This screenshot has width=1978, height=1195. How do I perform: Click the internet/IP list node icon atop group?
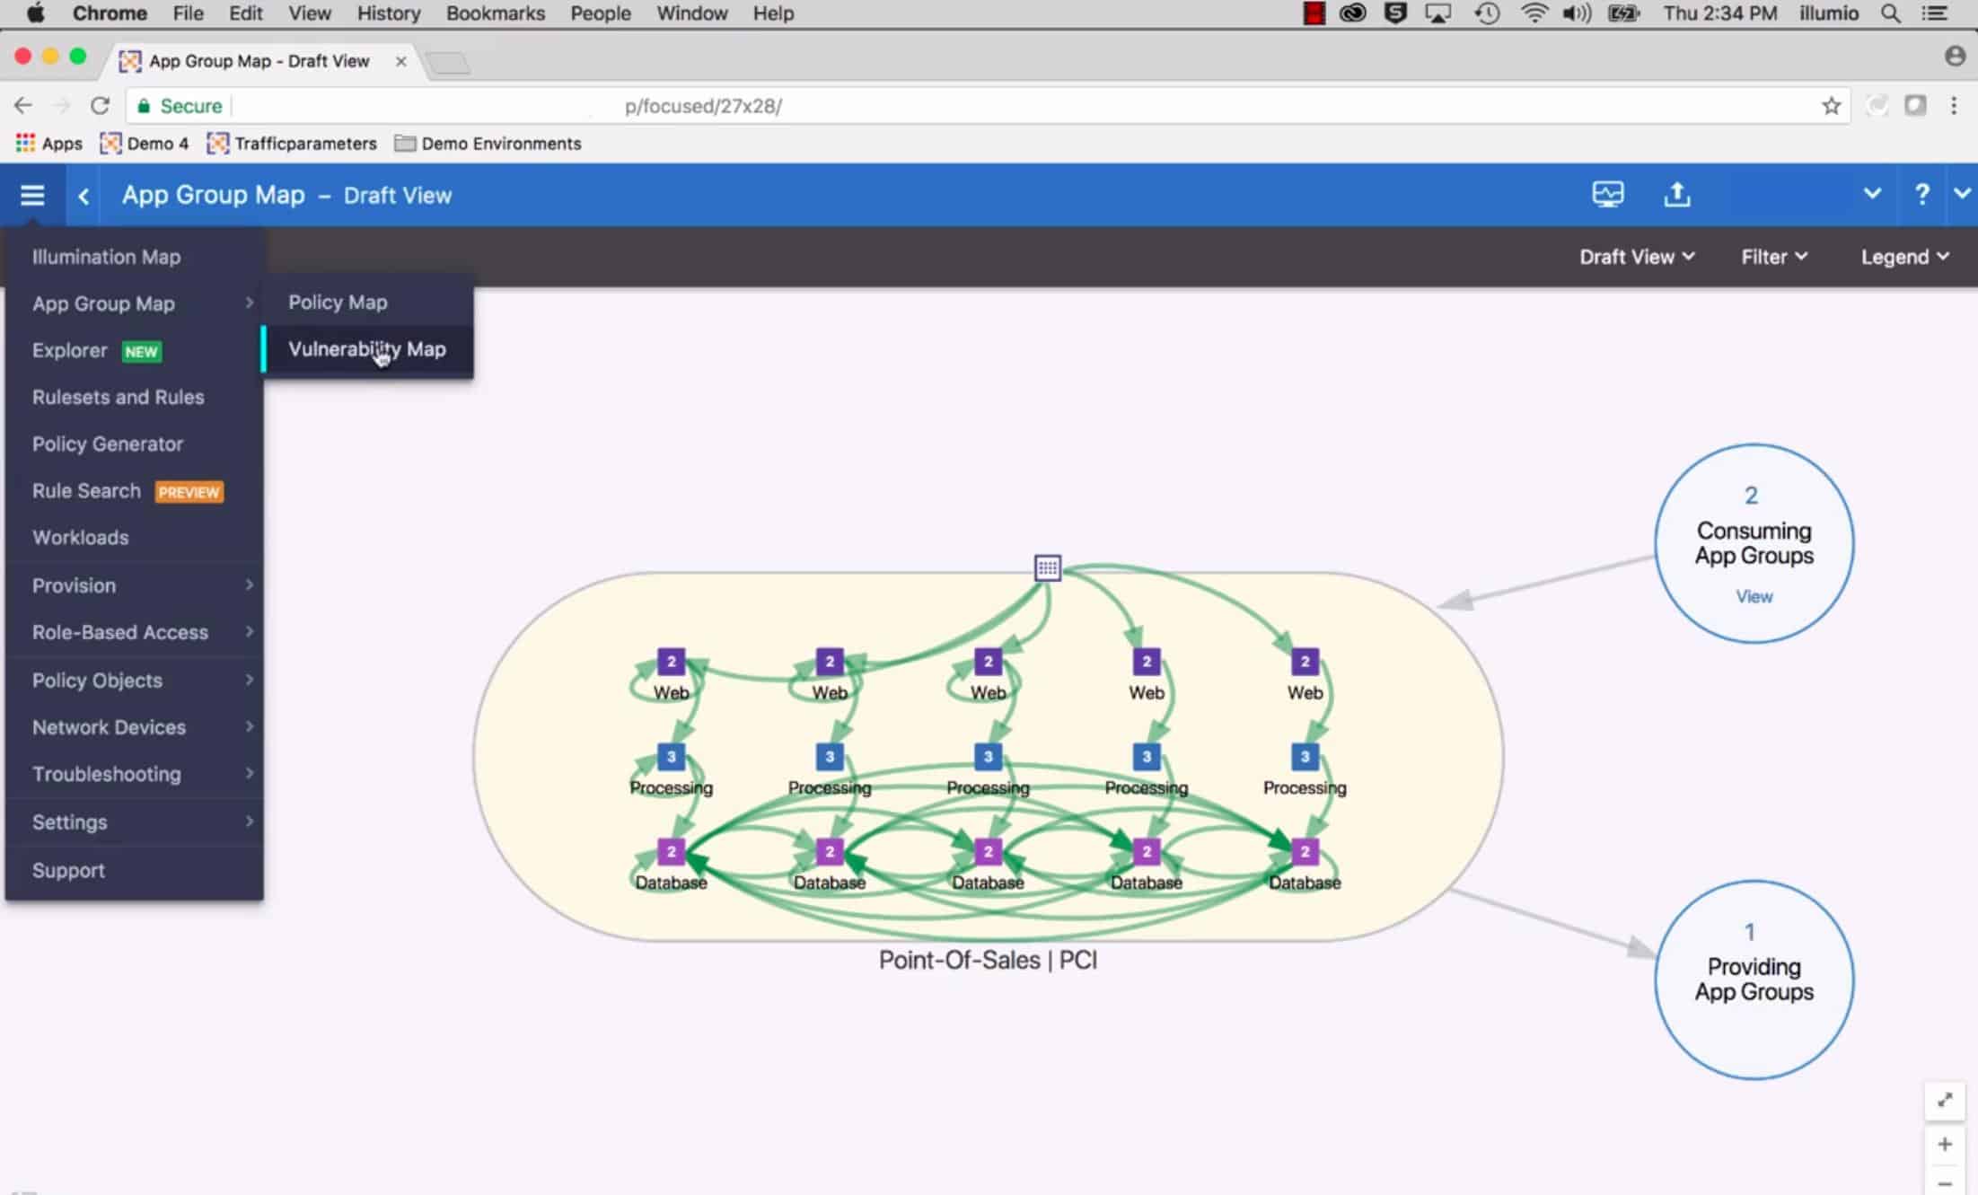1047,567
